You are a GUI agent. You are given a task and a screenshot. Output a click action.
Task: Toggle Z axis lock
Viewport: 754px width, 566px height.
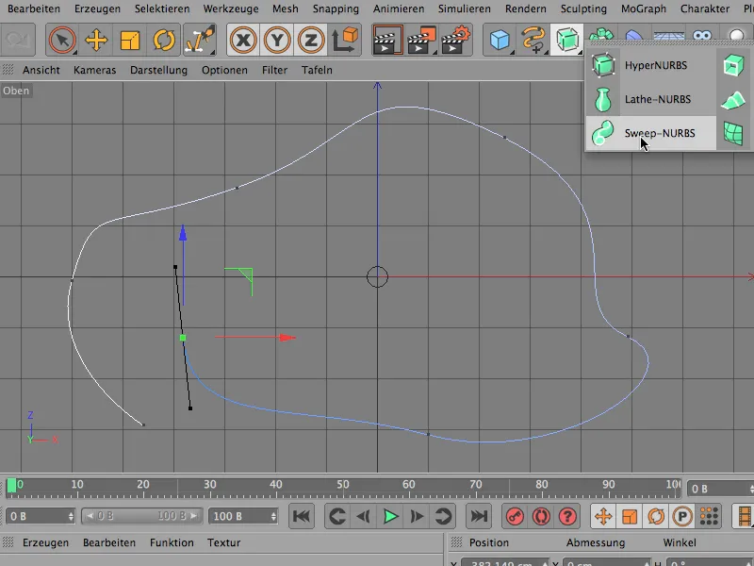311,40
